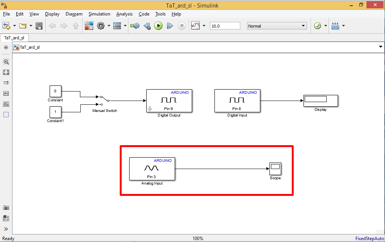Screen dimensions: 385x242
Task: Open the Display menu
Action: 52,14
